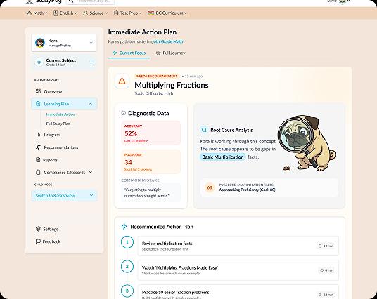This screenshot has height=299, width=377.
Task: Click the common mistake quote box
Action: (151, 193)
